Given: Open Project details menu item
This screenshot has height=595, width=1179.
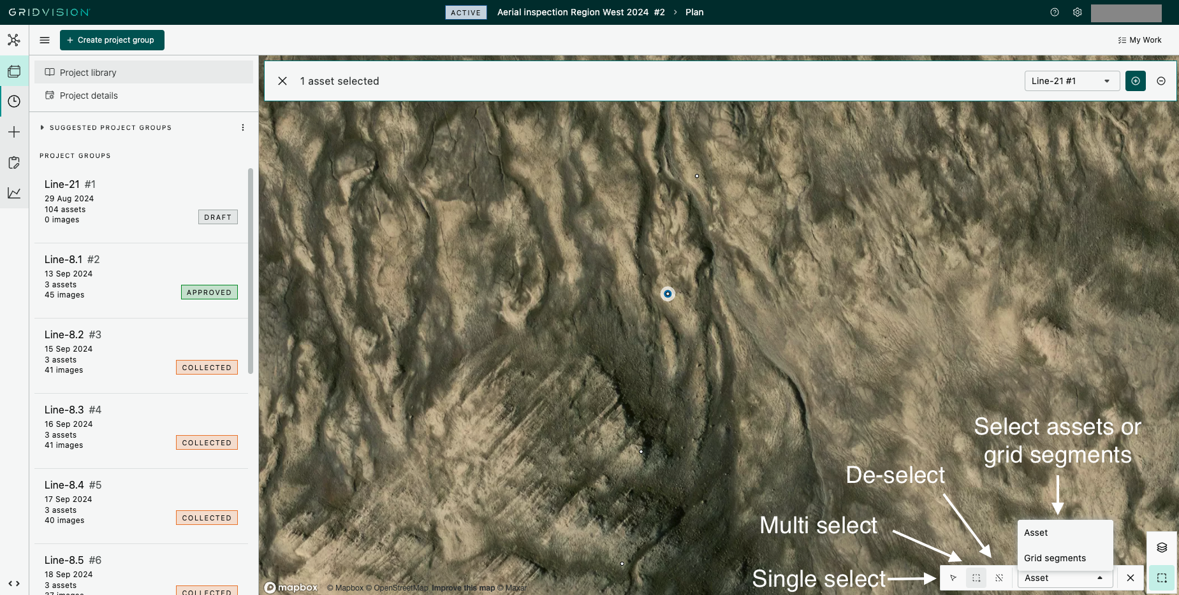Looking at the screenshot, I should pos(89,96).
